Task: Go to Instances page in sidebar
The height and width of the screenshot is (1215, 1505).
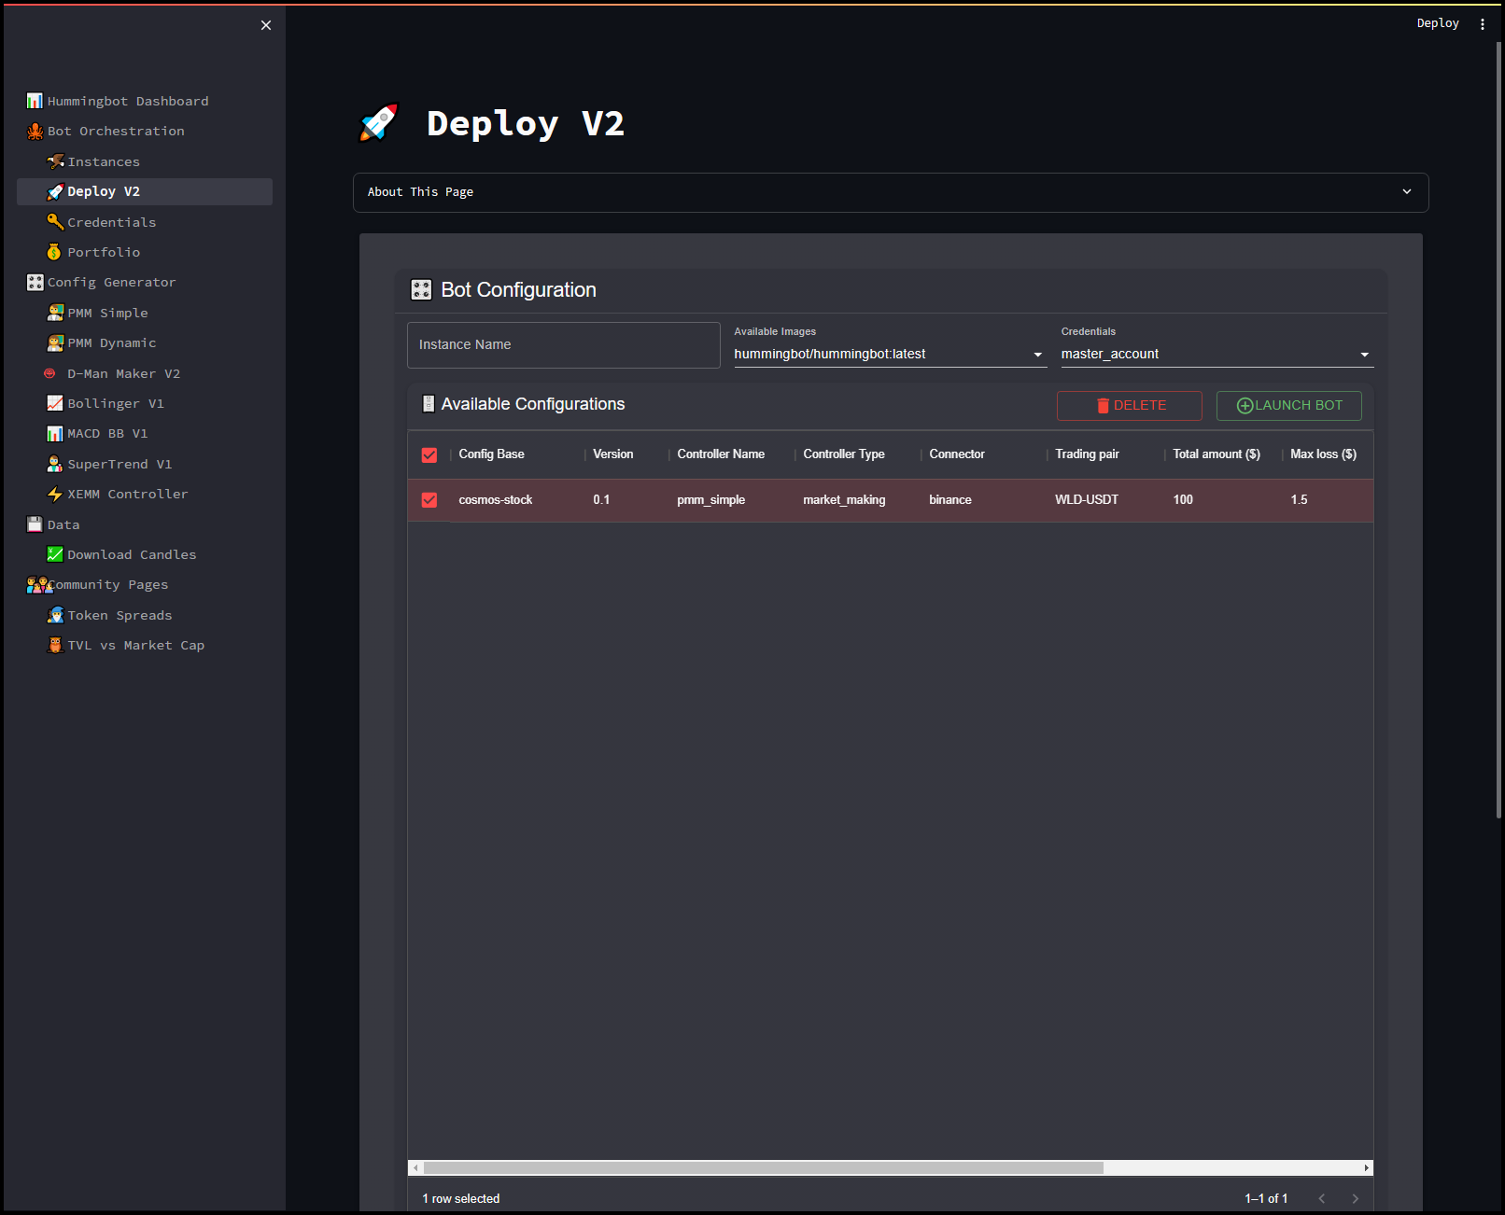Action: pos(103,161)
